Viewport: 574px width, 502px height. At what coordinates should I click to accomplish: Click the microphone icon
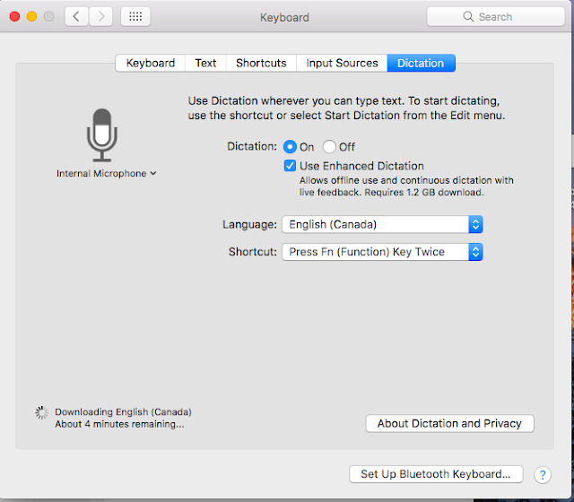click(102, 135)
